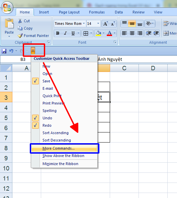Viewport: 177px width, 198px height.
Task: Click the Name Box showing B3
Action: 16,60
